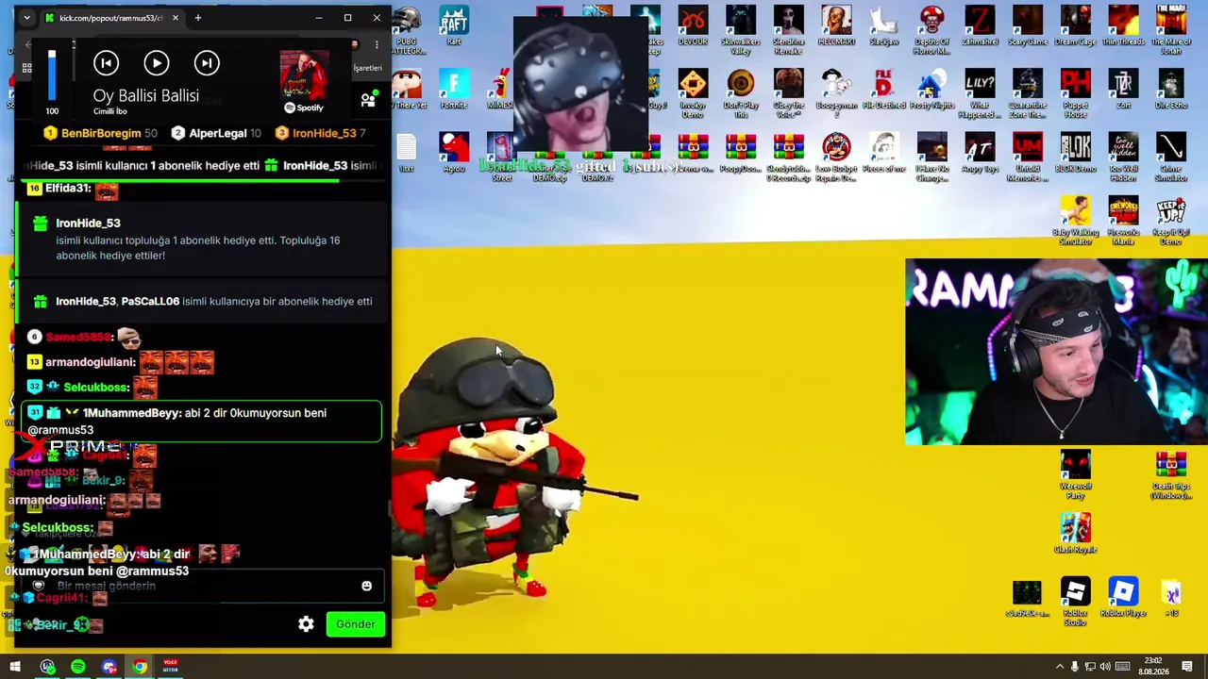Open the Zort desktop shortcut
The height and width of the screenshot is (679, 1208).
[1123, 90]
